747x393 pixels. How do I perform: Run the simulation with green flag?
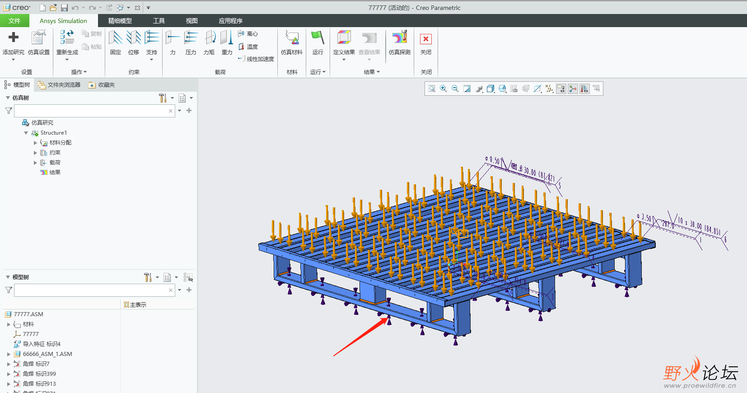[x=318, y=37]
